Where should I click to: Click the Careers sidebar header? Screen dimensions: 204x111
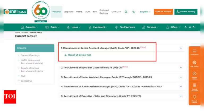[35, 48]
